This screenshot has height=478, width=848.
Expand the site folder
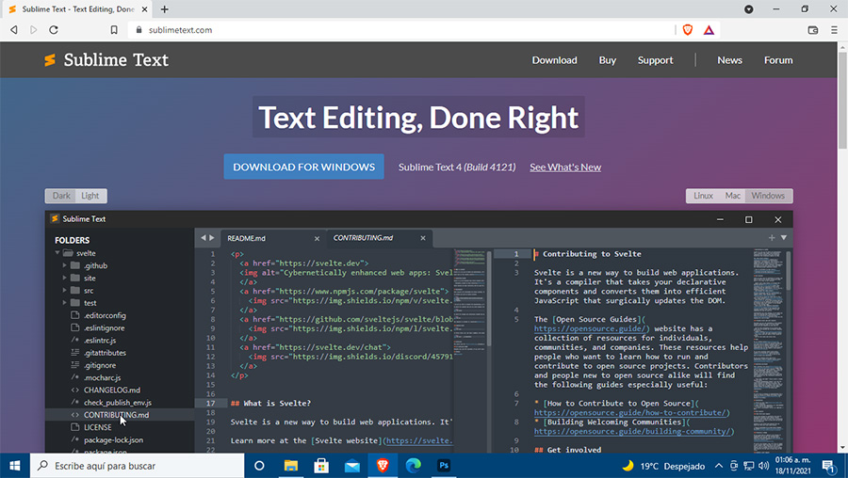click(x=64, y=278)
